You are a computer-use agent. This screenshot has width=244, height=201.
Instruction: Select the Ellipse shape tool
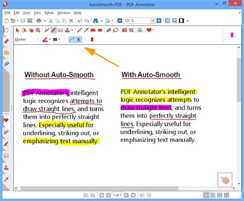click(x=100, y=30)
